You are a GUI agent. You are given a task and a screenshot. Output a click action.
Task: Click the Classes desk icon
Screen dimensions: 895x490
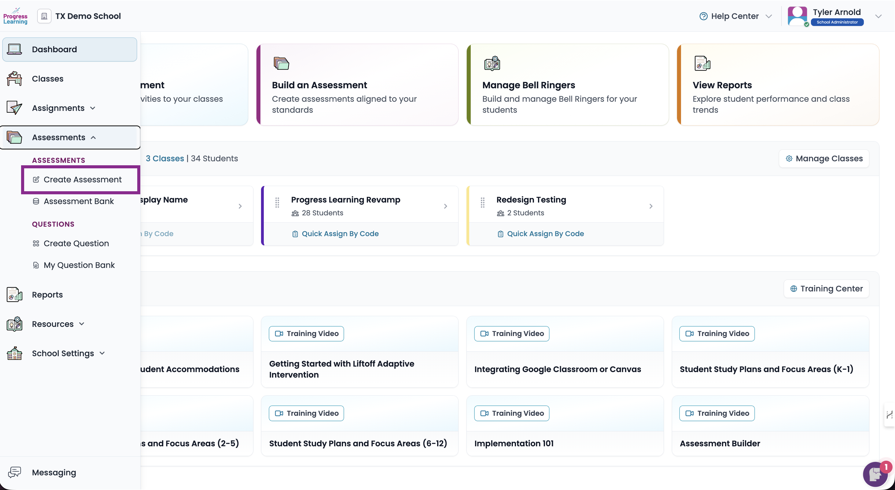pyautogui.click(x=14, y=79)
